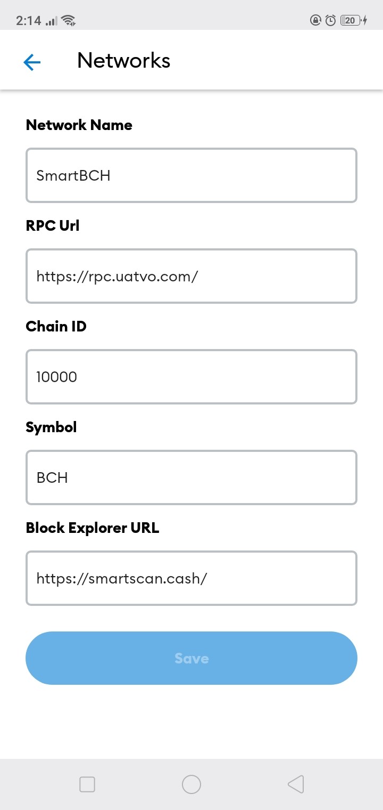Tap the Wi-Fi status icon
The width and height of the screenshot is (383, 810).
(68, 21)
